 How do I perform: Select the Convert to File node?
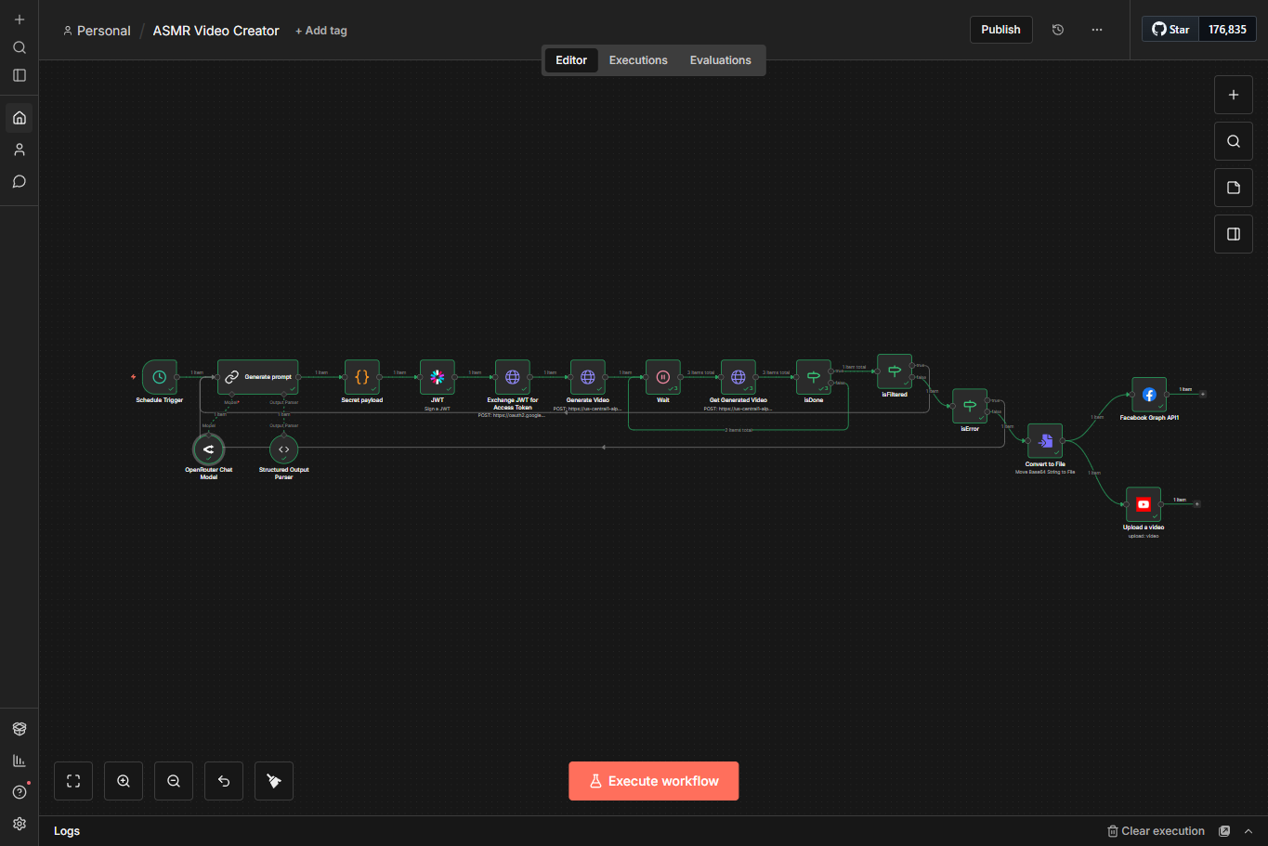click(x=1045, y=441)
